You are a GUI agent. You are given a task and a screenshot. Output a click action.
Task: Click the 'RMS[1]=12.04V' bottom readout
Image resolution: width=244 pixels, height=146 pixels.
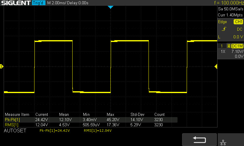[98, 131]
